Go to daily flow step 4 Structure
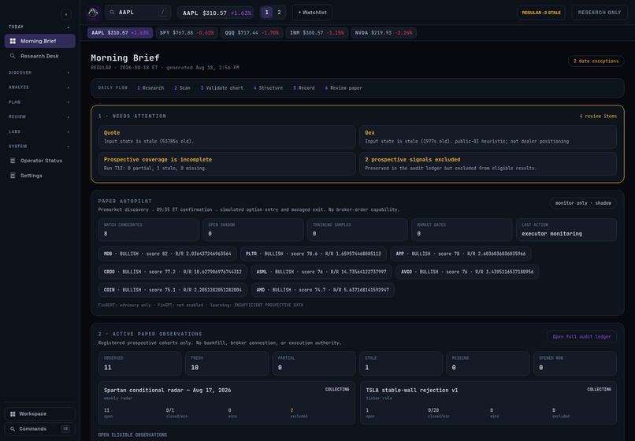 [268, 88]
